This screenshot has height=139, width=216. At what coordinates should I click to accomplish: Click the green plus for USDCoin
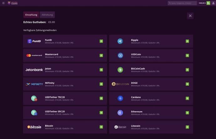(187, 55)
